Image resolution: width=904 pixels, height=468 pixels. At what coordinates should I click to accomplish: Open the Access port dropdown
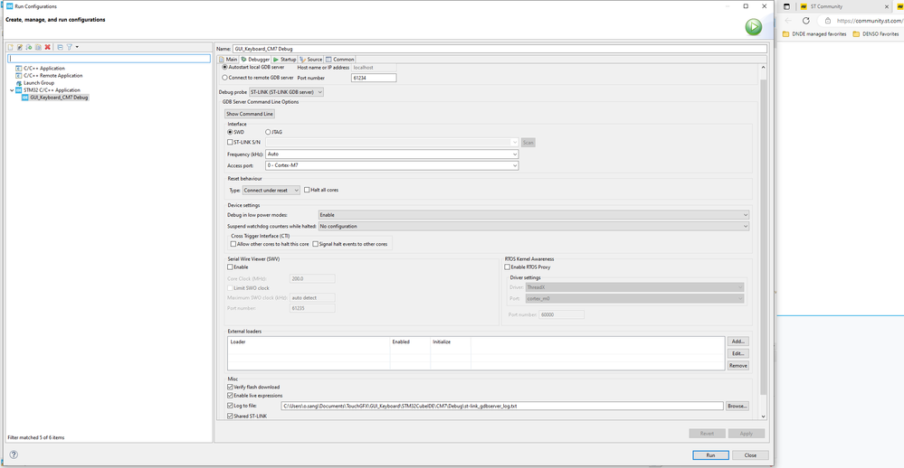(392, 165)
